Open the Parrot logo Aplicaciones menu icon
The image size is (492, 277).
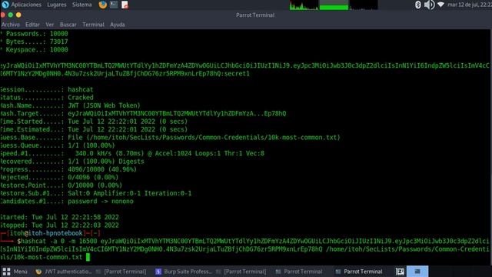(5, 5)
